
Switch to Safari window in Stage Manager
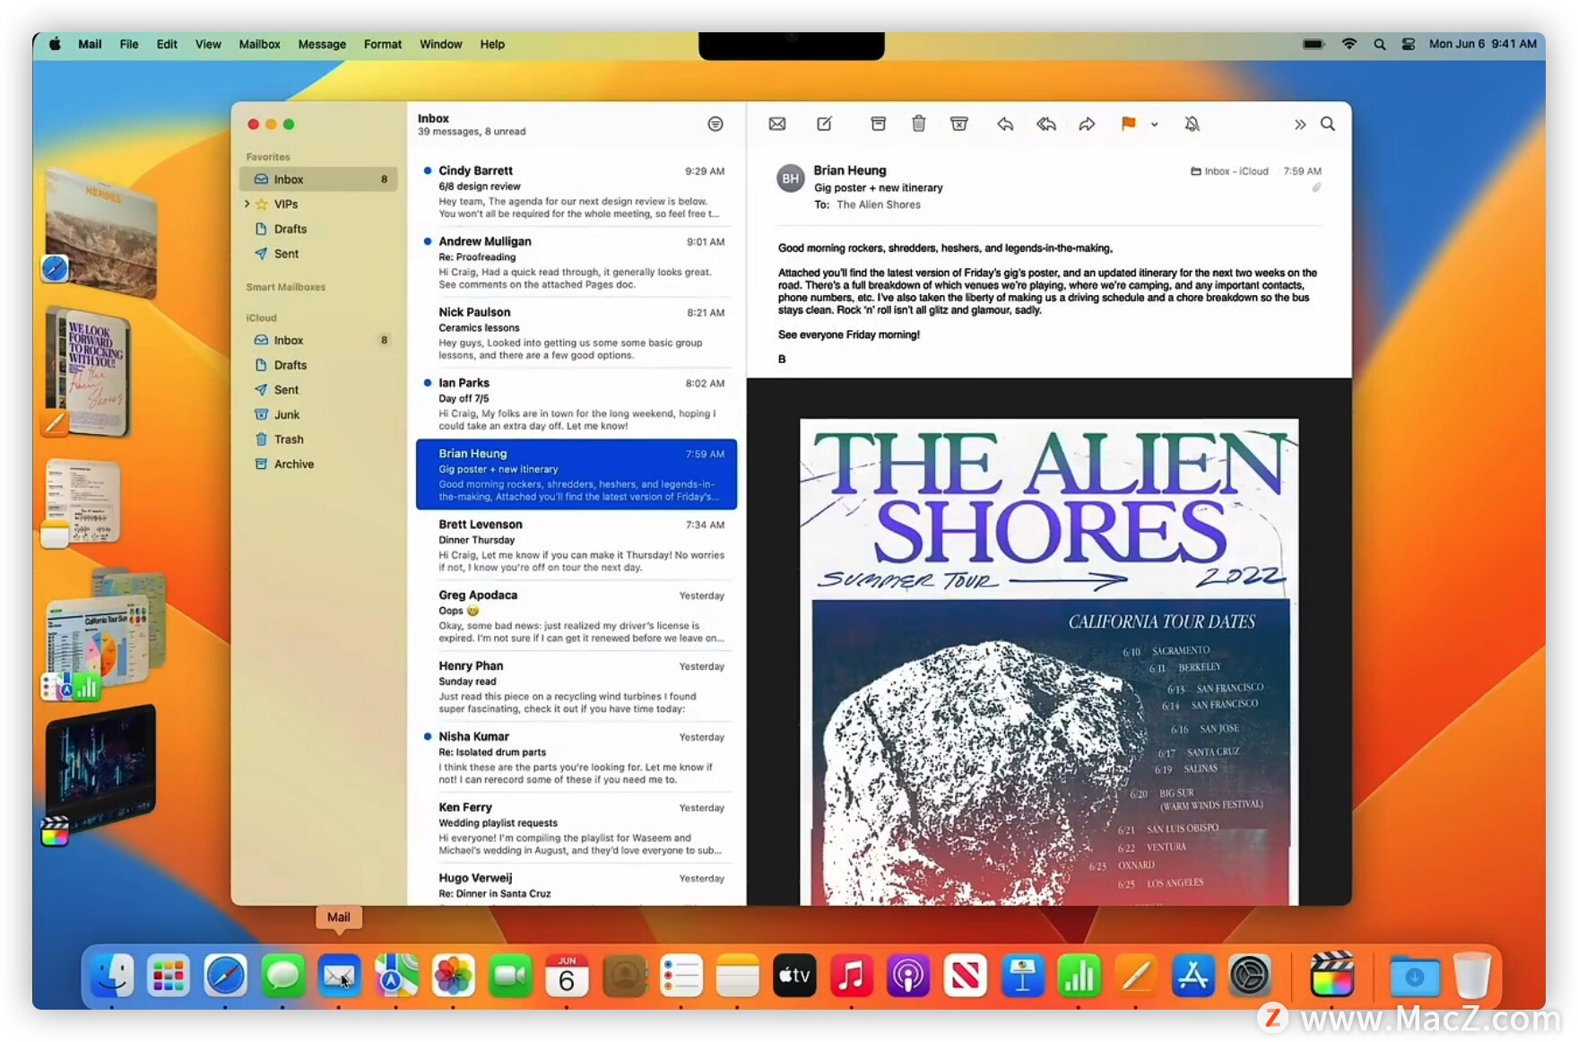[x=99, y=233]
